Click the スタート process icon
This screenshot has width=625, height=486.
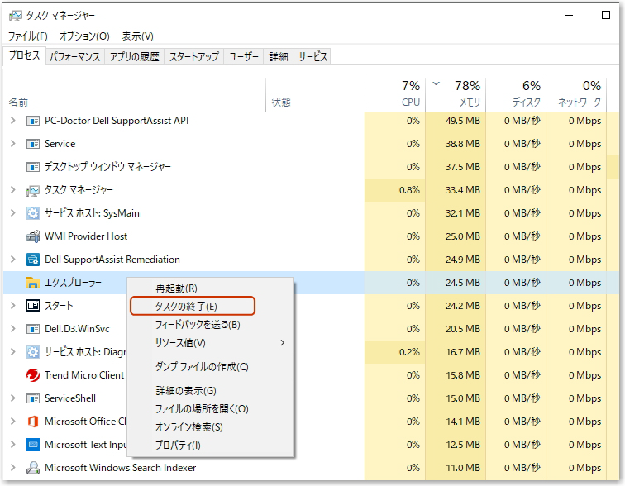[33, 306]
